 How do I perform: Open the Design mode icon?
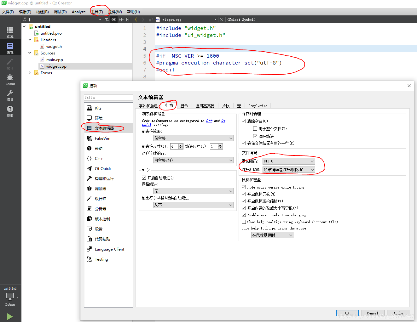(x=10, y=63)
